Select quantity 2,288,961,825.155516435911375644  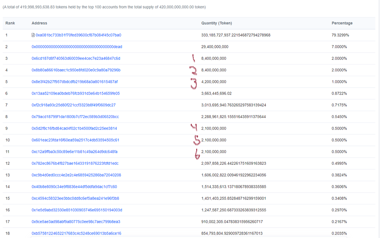point(233,116)
